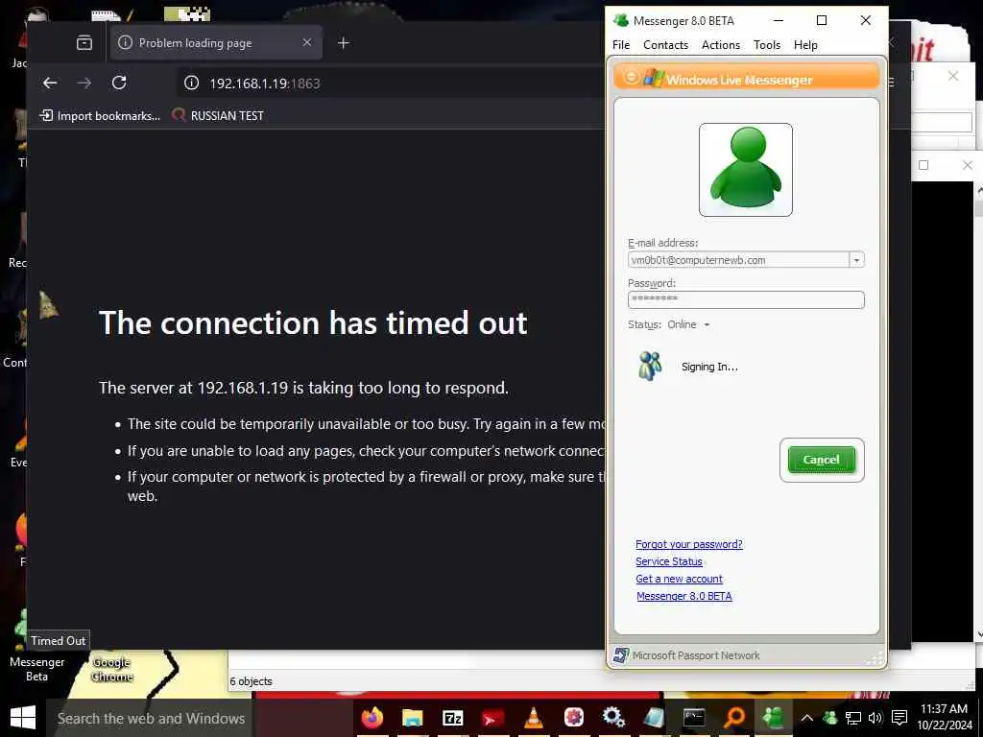Open the Action Center notifications icon
Screen dimensions: 983x737
click(x=899, y=718)
